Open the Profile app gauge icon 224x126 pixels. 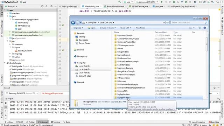pyautogui.click(x=182, y=2)
